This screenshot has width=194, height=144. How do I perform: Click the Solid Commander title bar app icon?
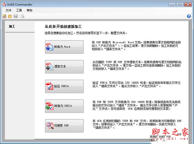(4, 4)
